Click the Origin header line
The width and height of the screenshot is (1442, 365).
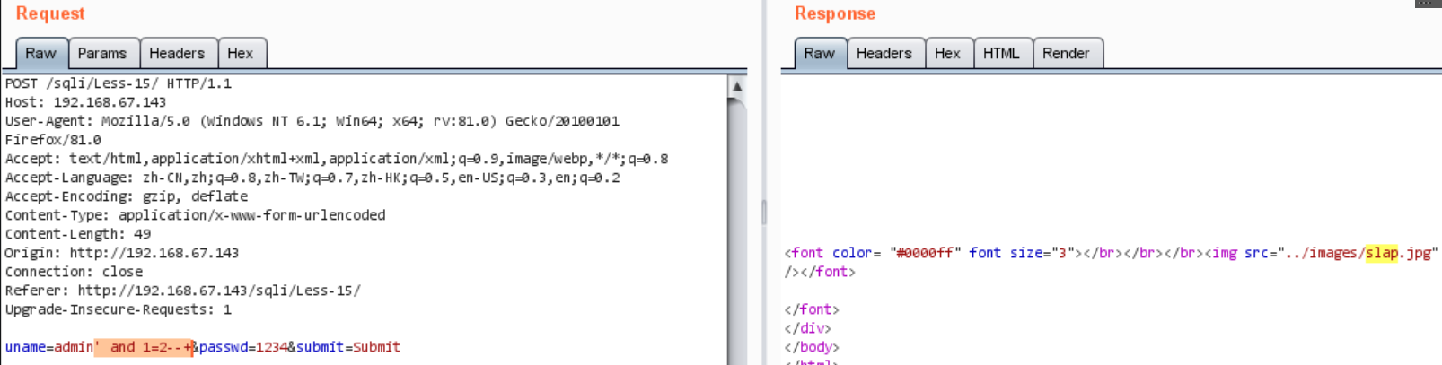tap(122, 253)
